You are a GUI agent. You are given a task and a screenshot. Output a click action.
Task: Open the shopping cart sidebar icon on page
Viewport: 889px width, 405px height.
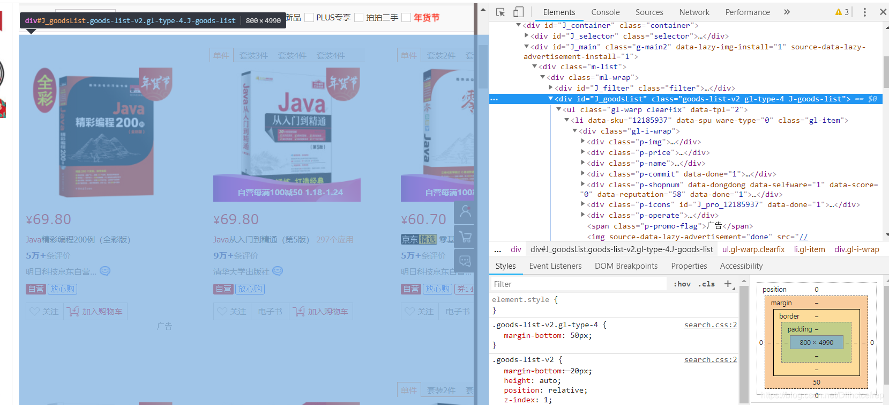[x=465, y=237]
